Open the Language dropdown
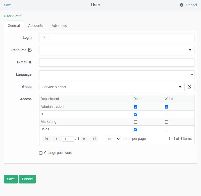This screenshot has height=196, width=201. click(x=117, y=75)
